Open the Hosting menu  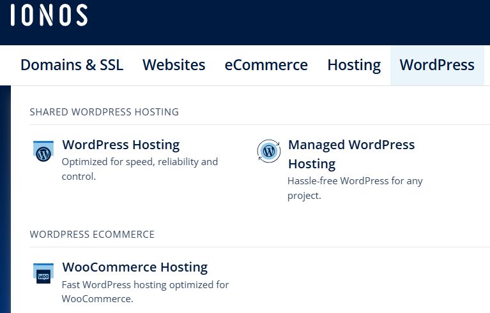click(354, 65)
